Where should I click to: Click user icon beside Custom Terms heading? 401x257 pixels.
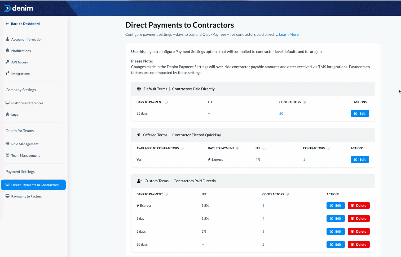[139, 181]
